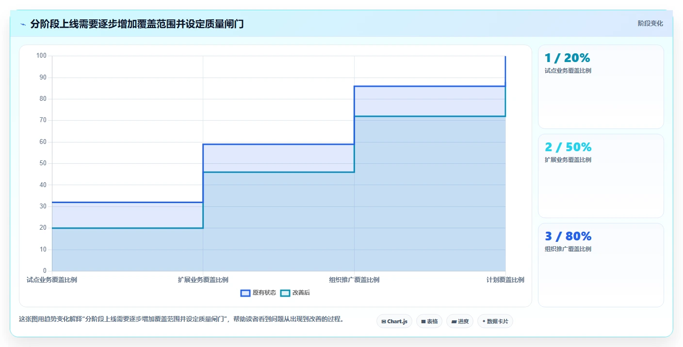Click the 组织推广覆盖比例 x-axis label

[354, 280]
